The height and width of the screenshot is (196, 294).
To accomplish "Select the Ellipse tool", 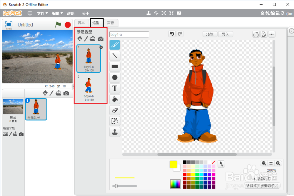I will pos(115,77).
